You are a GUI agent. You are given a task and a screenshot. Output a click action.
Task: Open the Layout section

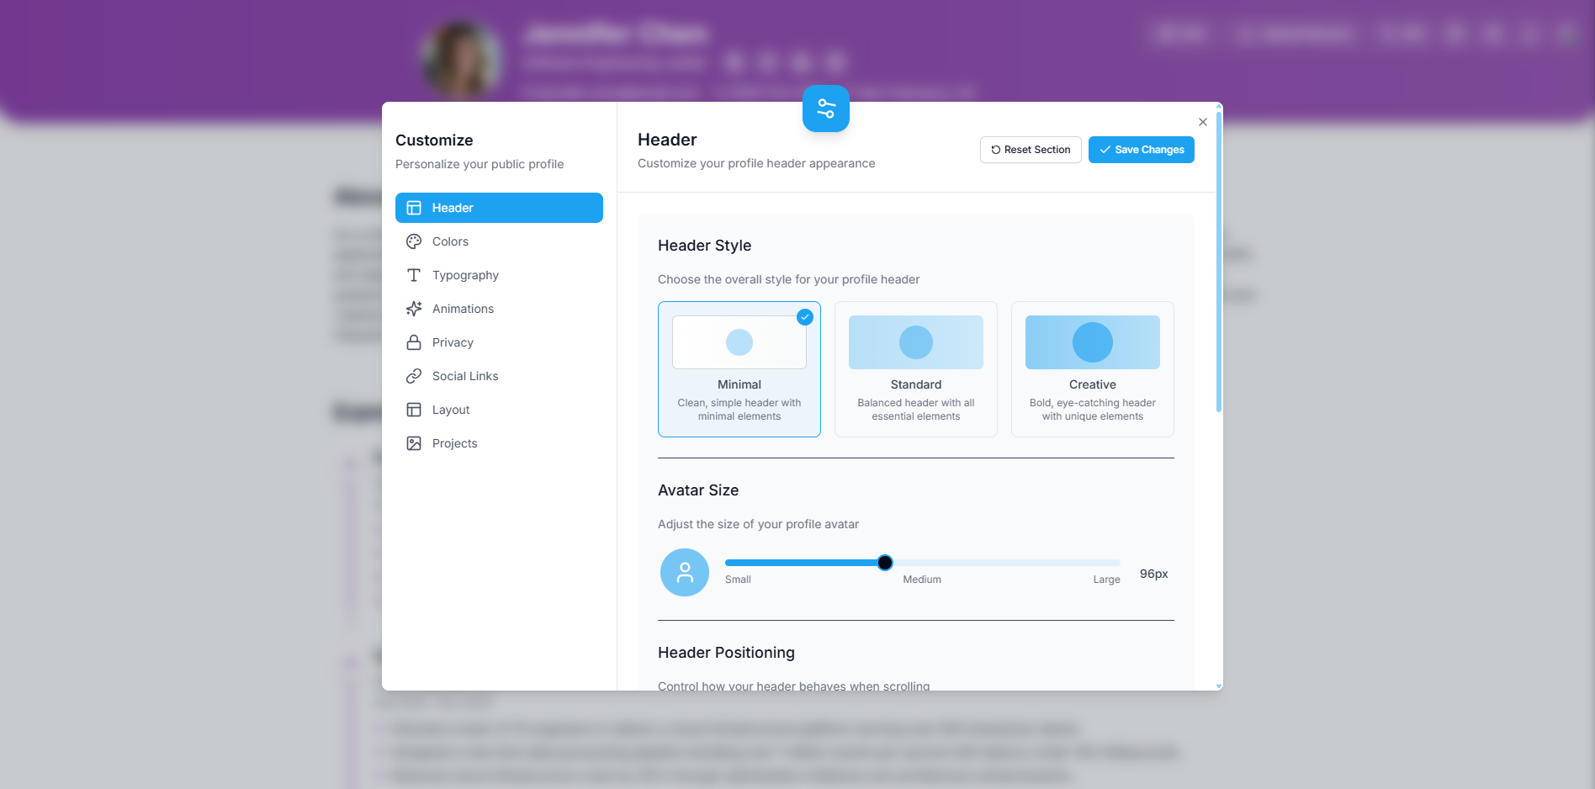(x=499, y=410)
